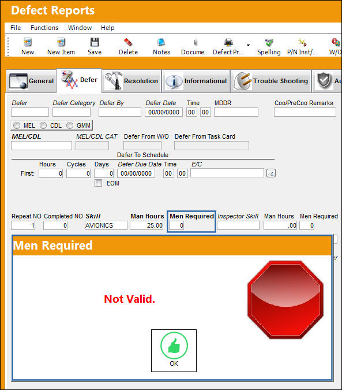Open the Trouble Shooting tab
The height and width of the screenshot is (390, 342).
(x=270, y=81)
